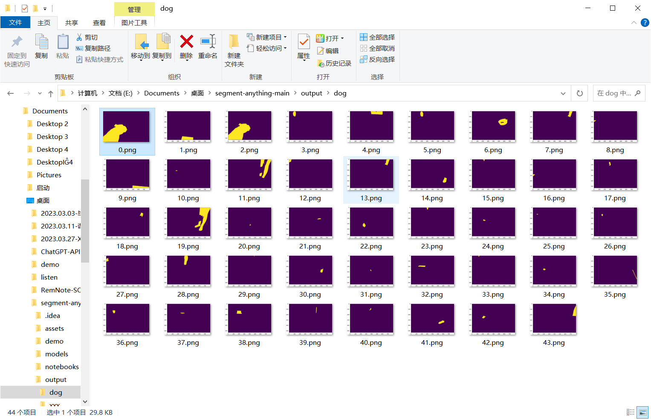Select the ChatGPT-API folder in tree
Image resolution: width=651 pixels, height=419 pixels.
tap(60, 252)
